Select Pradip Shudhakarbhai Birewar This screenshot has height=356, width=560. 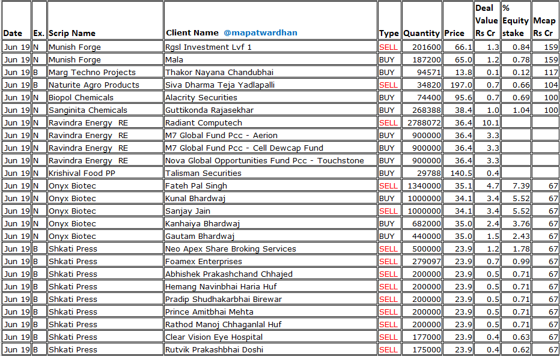click(x=223, y=300)
